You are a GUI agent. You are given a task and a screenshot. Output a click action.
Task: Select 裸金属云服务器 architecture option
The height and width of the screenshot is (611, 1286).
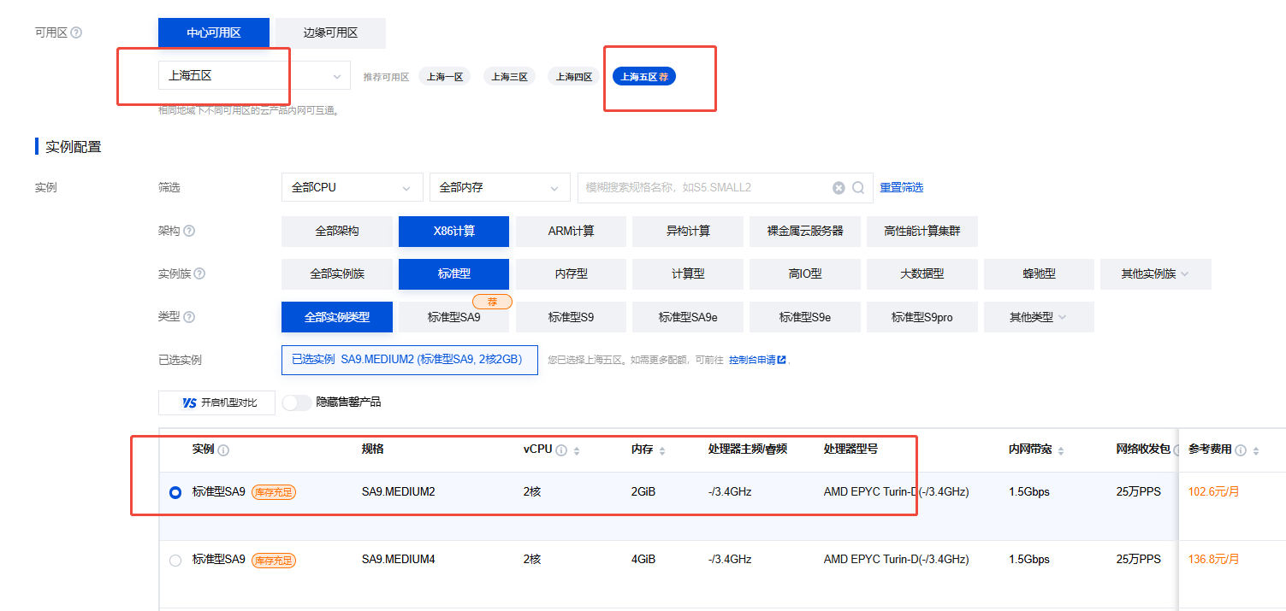pyautogui.click(x=805, y=232)
